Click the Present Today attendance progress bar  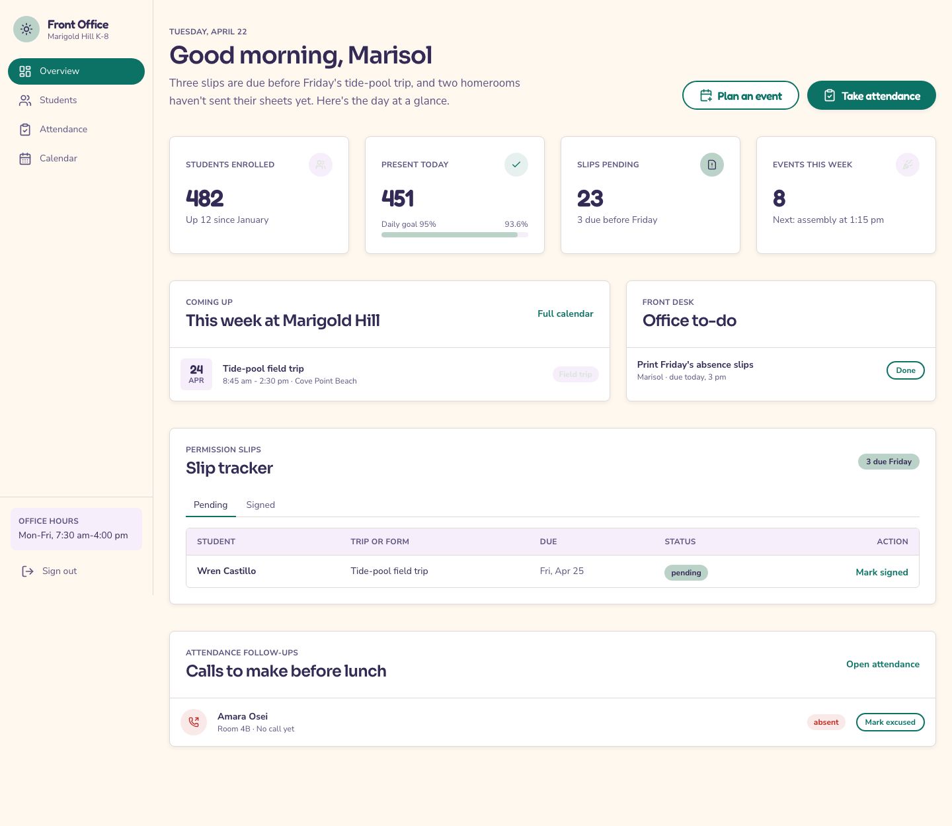(x=455, y=235)
